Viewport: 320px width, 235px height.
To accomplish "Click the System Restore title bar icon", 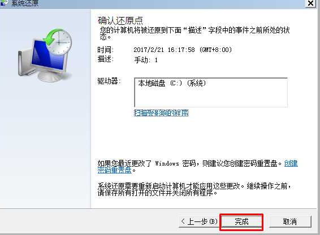I will 3,2.
